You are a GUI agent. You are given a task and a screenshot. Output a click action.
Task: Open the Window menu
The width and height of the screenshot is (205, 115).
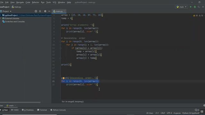61,2
